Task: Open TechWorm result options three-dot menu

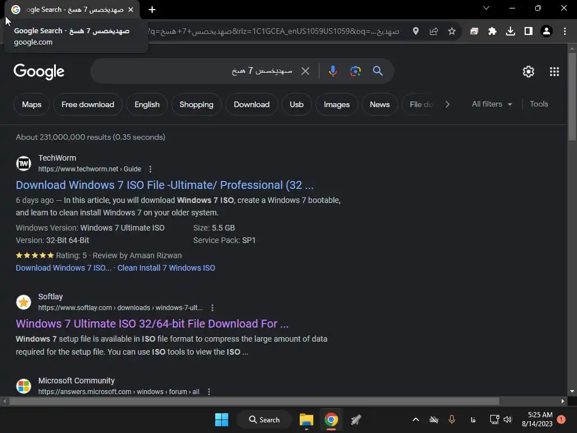Action: (150, 169)
